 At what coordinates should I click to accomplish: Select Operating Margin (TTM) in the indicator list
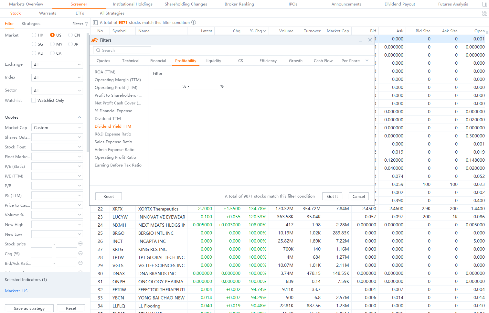[118, 80]
